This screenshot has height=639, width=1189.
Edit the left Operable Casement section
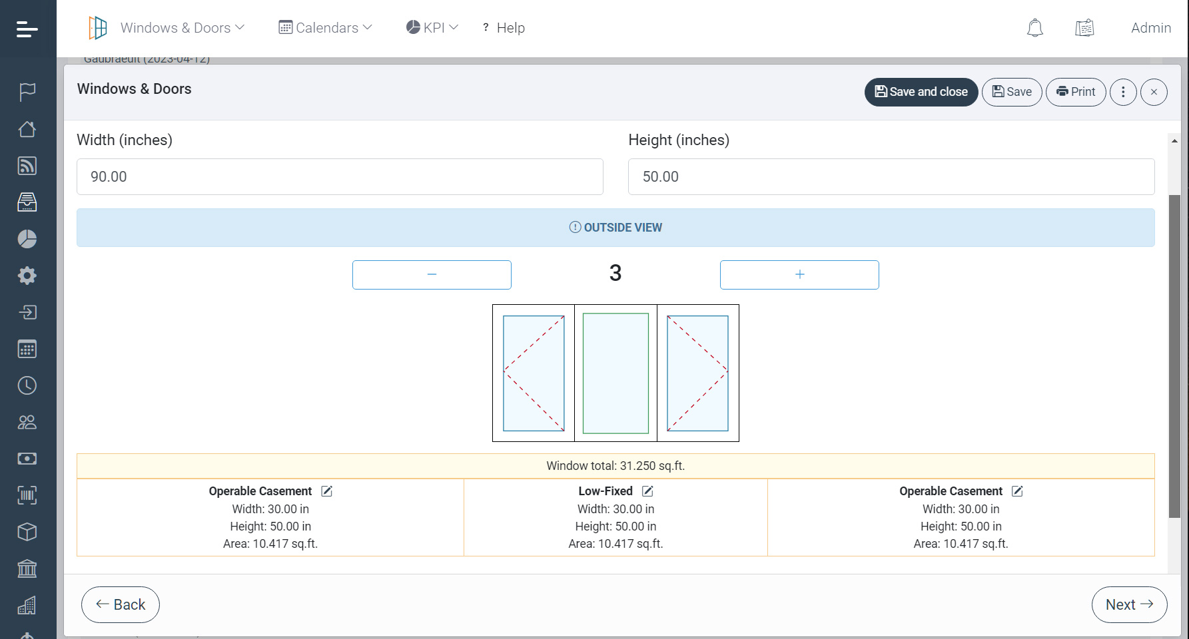(327, 491)
